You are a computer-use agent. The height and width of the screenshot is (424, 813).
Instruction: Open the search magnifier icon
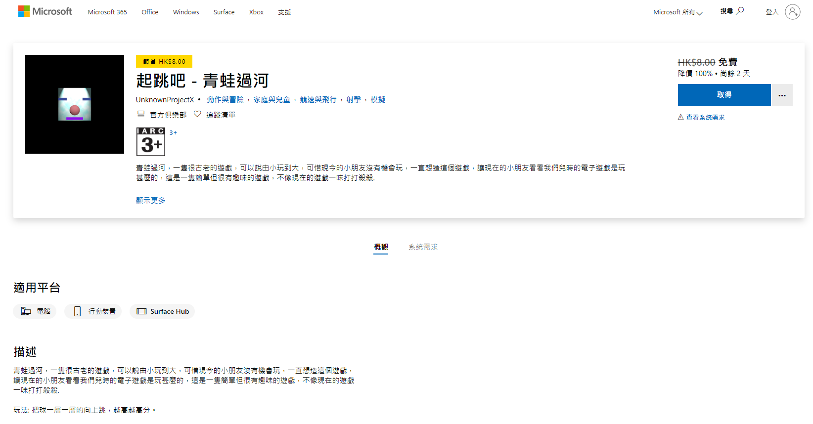tap(740, 11)
